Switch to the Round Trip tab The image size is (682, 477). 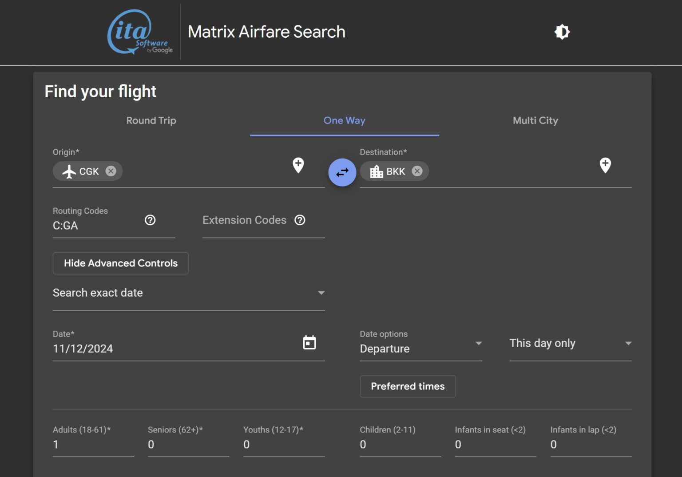[x=151, y=120]
